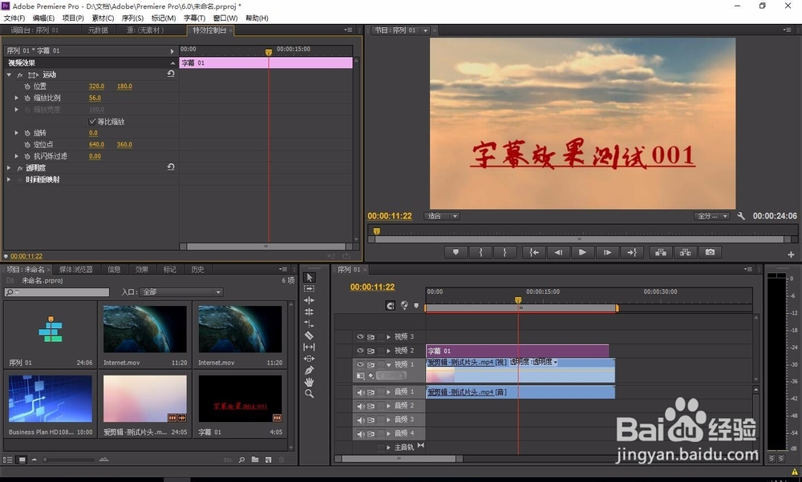
Task: Click the program monitor Add Marker button
Action: [x=456, y=252]
